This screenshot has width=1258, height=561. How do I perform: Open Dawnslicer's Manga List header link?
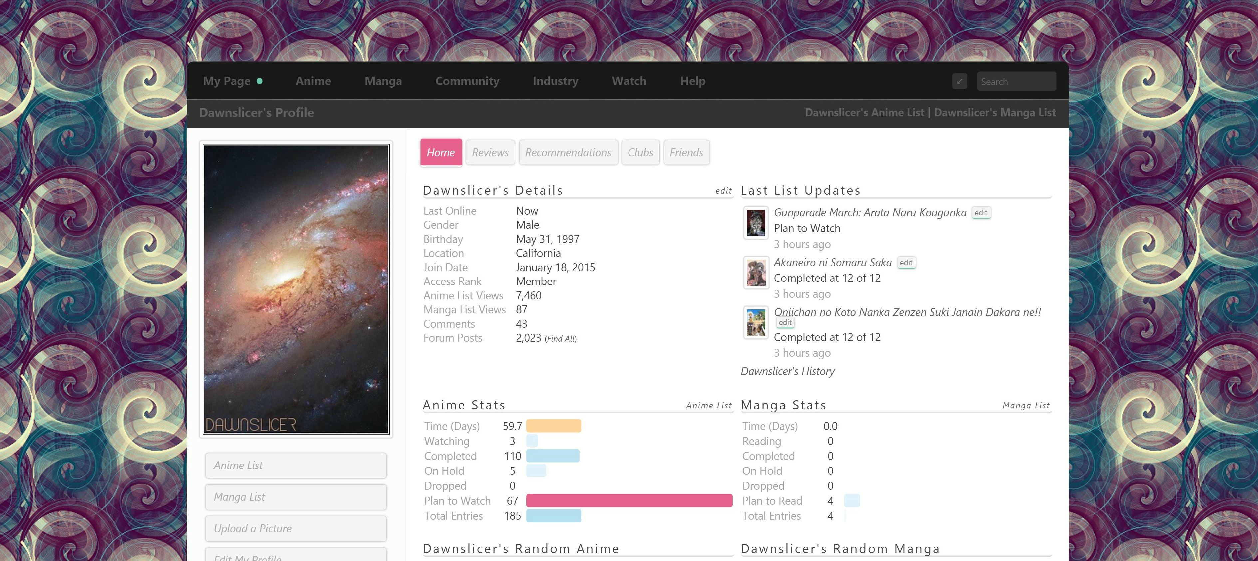tap(995, 113)
